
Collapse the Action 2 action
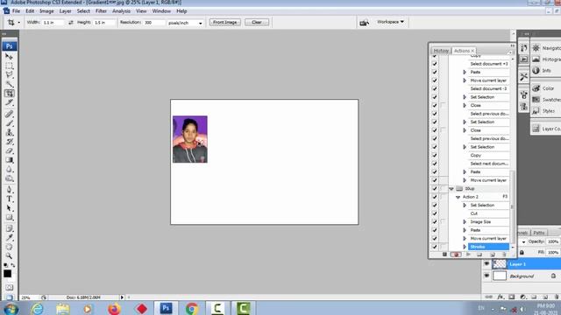pos(458,197)
